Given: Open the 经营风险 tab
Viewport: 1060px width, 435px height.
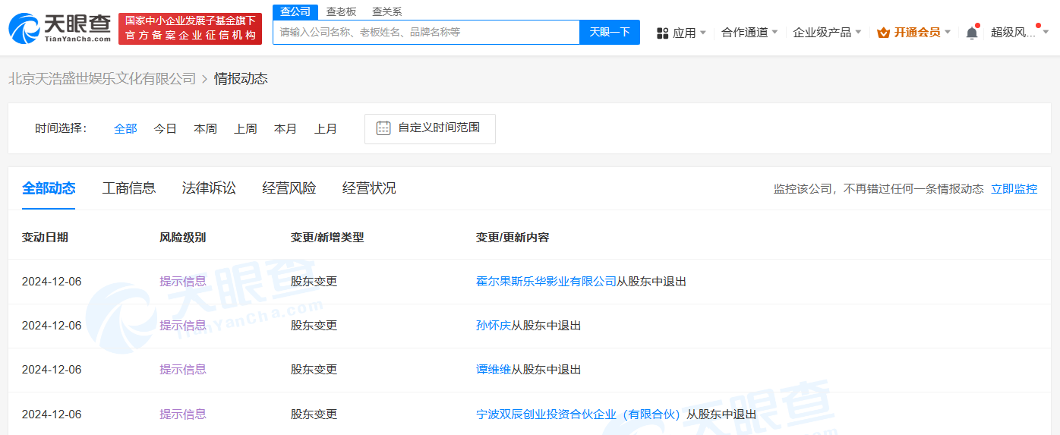Looking at the screenshot, I should 289,188.
